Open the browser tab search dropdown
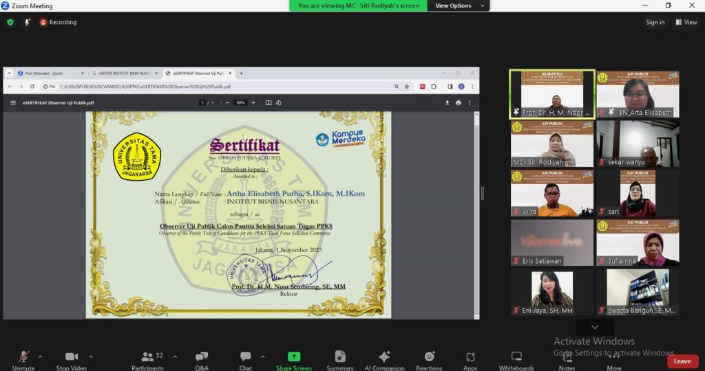 [9, 73]
